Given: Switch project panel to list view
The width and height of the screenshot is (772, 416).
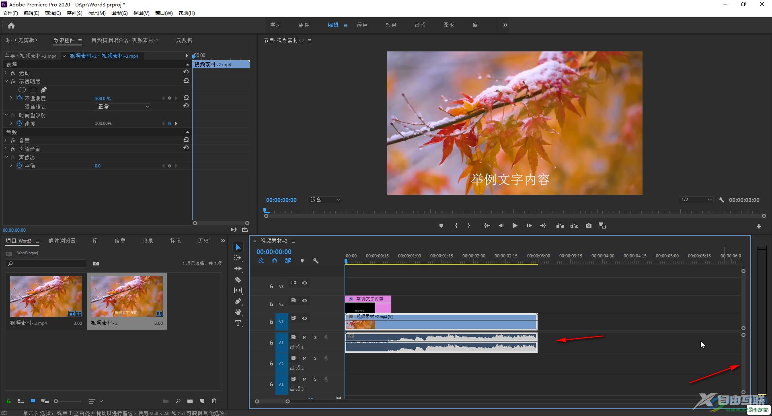Looking at the screenshot, I should [21, 401].
